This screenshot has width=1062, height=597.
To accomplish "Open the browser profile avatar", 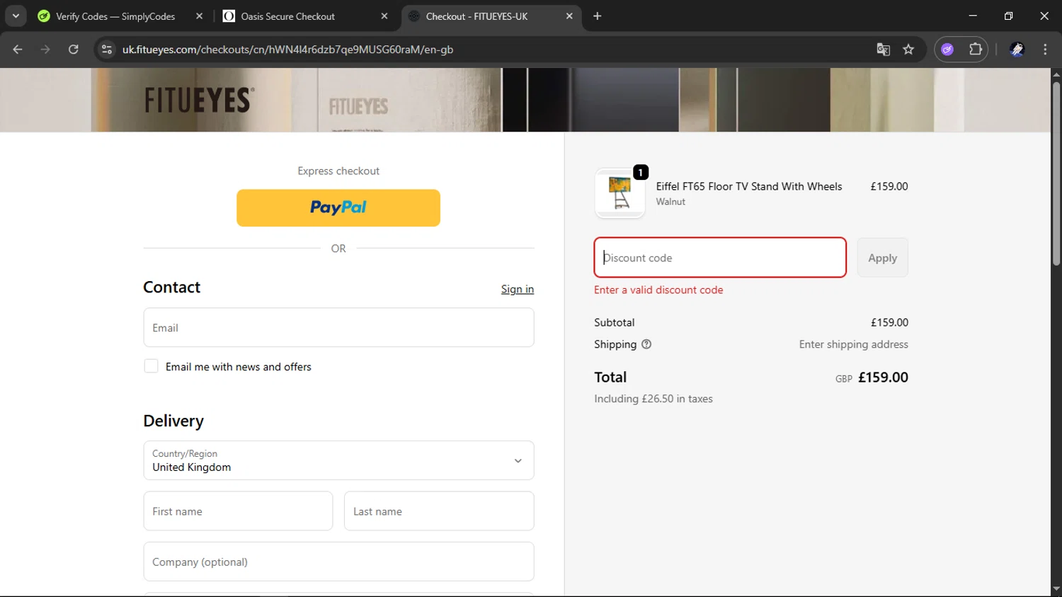I will coord(1017,50).
